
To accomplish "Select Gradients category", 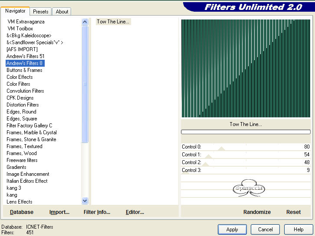I will click(x=16, y=167).
